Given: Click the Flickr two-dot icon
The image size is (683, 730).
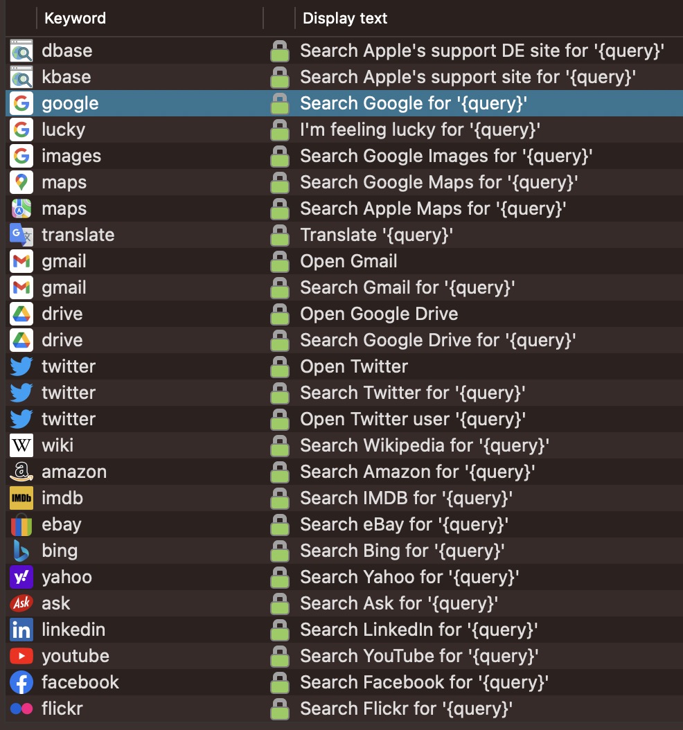Looking at the screenshot, I should 21,708.
